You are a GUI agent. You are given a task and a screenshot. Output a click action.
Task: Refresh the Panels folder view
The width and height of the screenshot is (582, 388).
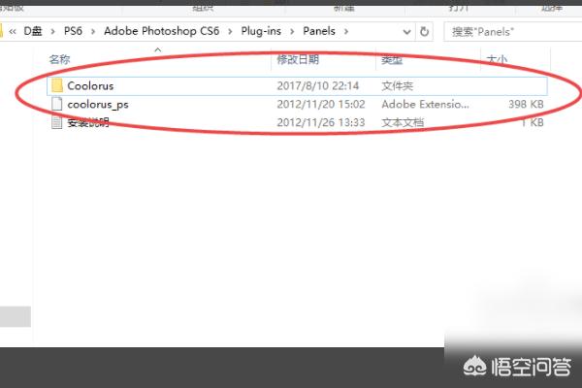pyautogui.click(x=424, y=32)
